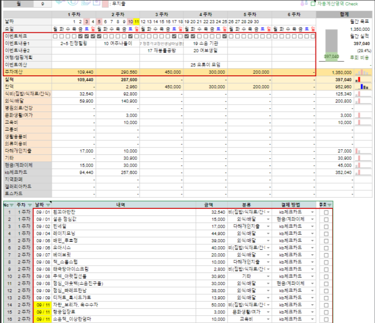Select the 금액 column header

pyautogui.click(x=208, y=205)
